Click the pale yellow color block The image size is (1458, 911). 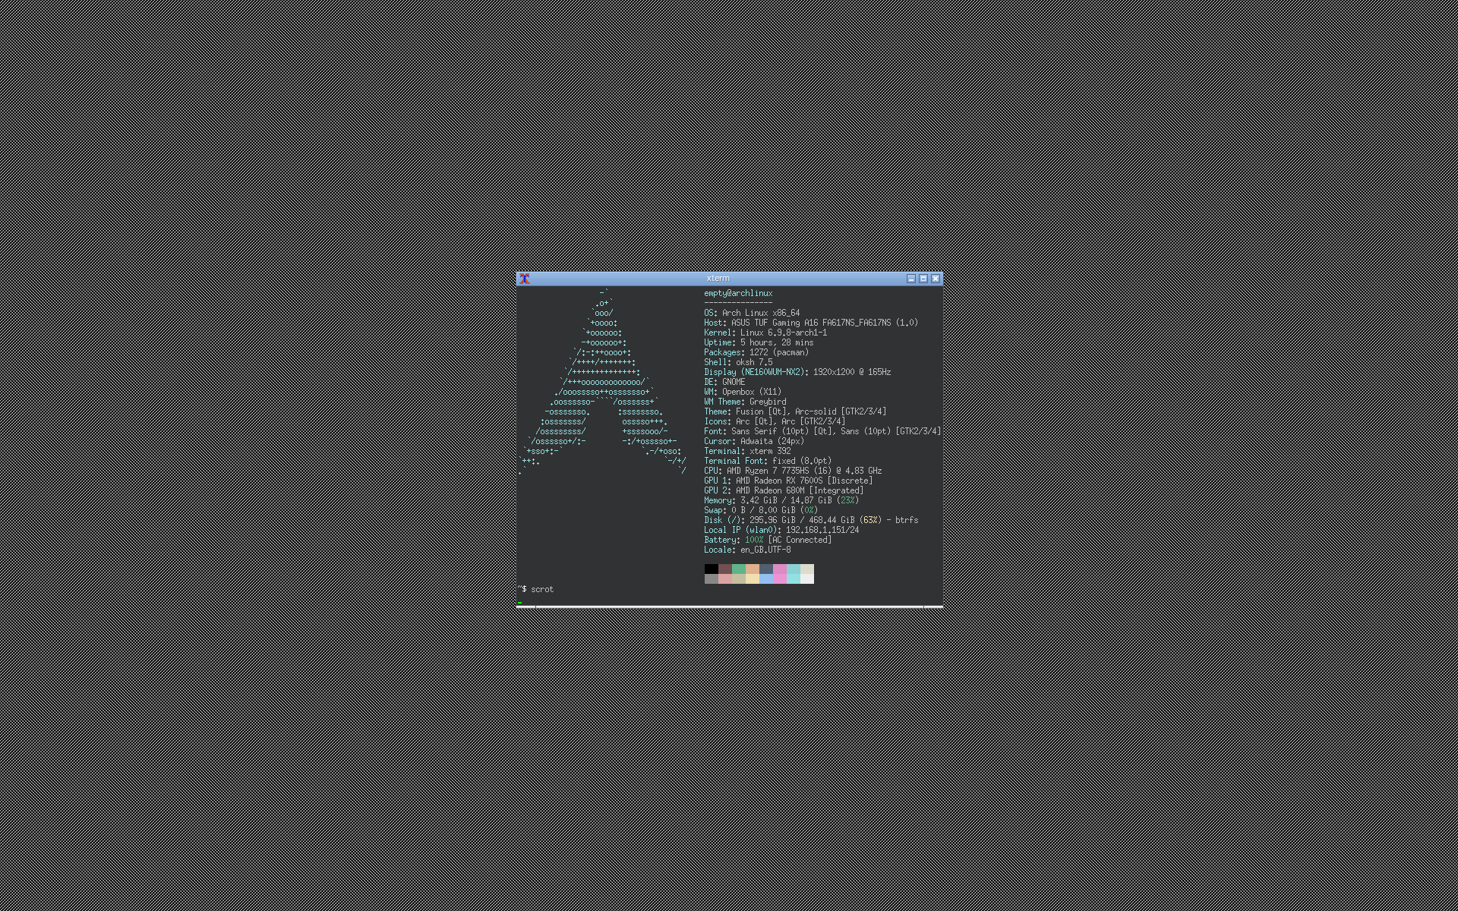pos(753,578)
